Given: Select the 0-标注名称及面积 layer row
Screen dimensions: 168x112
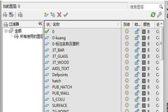Looking at the screenshot, I should (x=66, y=44).
